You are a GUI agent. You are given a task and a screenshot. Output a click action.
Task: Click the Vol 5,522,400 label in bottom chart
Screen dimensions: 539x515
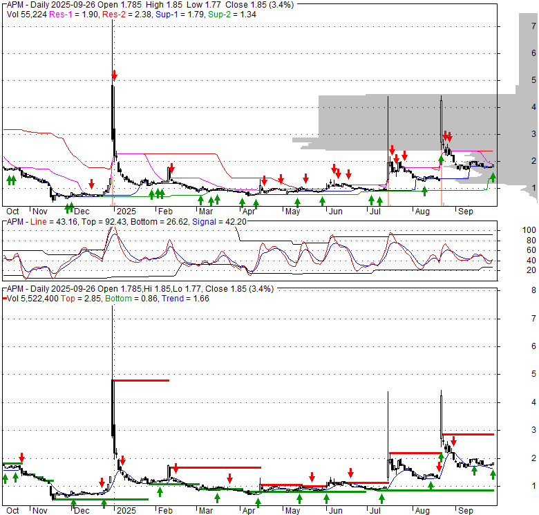pos(32,299)
